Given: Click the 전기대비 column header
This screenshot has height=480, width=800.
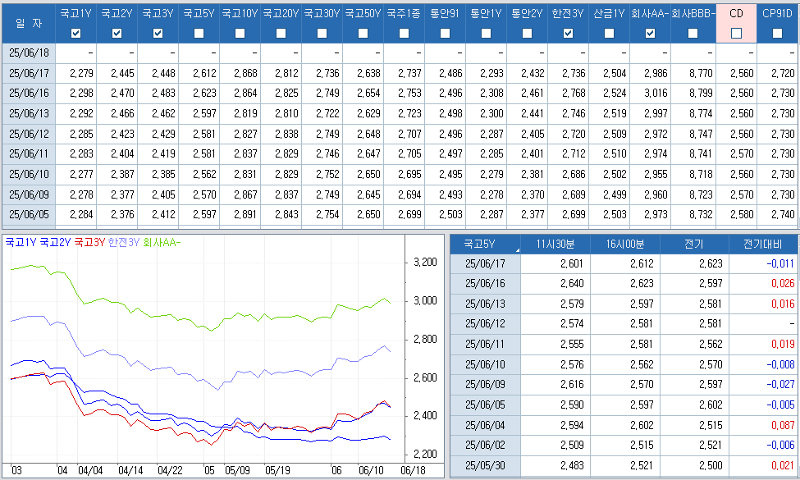Looking at the screenshot, I should point(763,244).
